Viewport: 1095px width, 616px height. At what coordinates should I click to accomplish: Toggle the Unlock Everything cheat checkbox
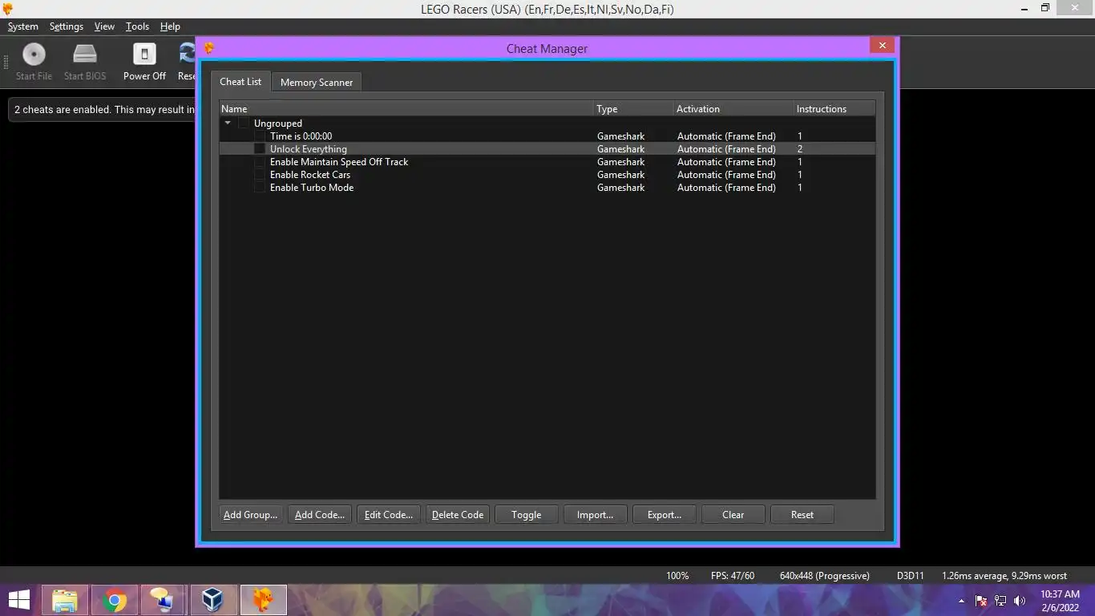click(260, 149)
